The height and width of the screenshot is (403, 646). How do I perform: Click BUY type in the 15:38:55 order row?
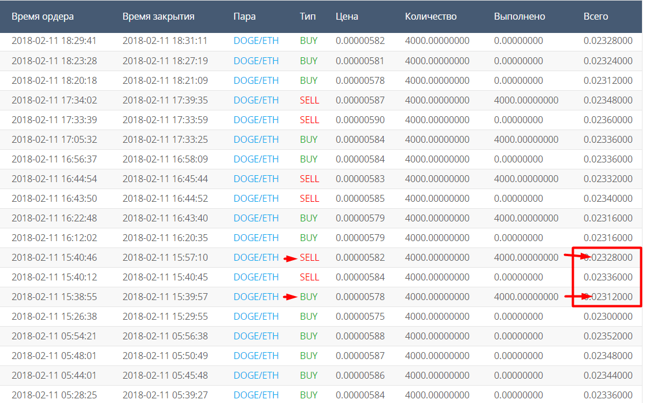coord(309,297)
